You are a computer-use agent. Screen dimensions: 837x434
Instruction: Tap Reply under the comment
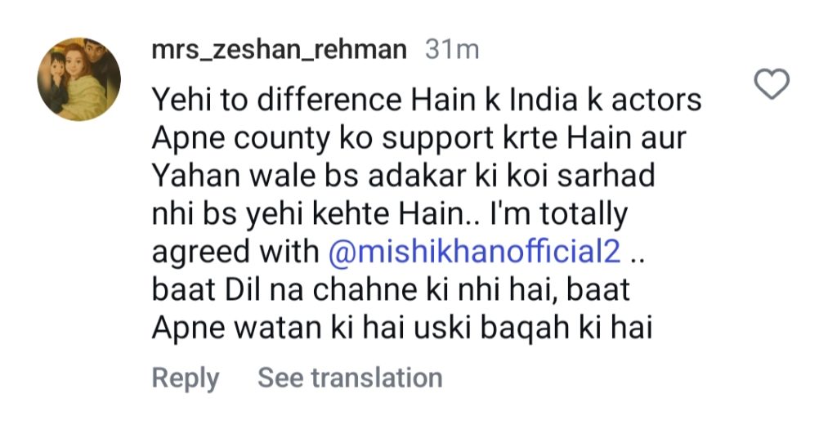186,378
